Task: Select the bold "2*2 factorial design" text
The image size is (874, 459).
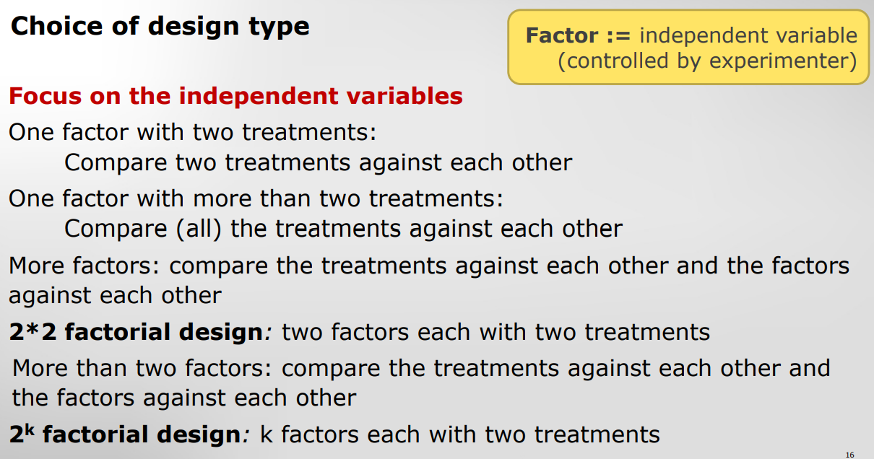Action: pyautogui.click(x=136, y=332)
